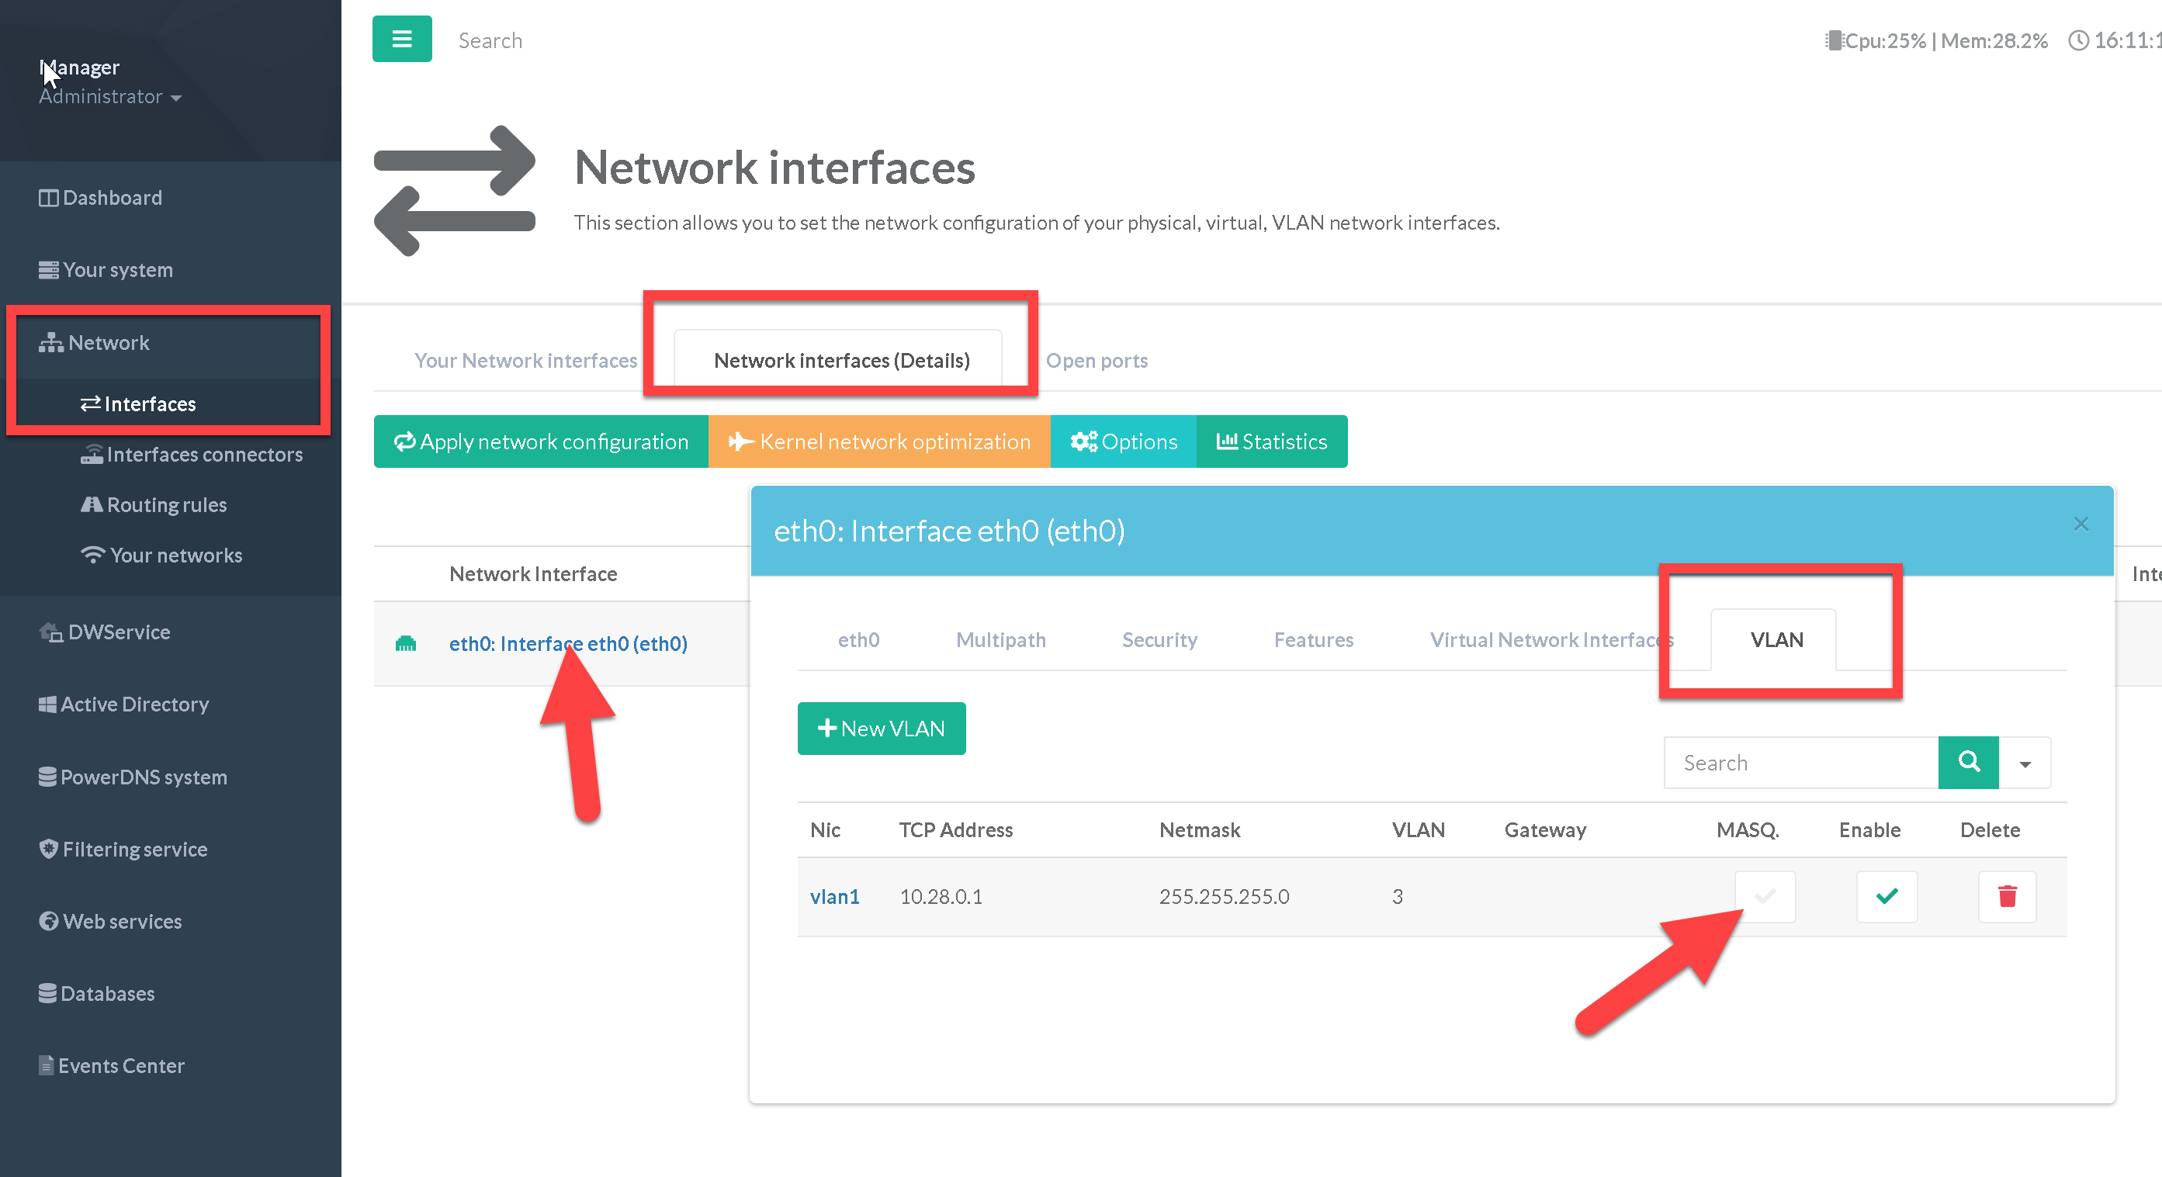Click the green hamburger menu icon
This screenshot has width=2162, height=1177.
point(402,40)
